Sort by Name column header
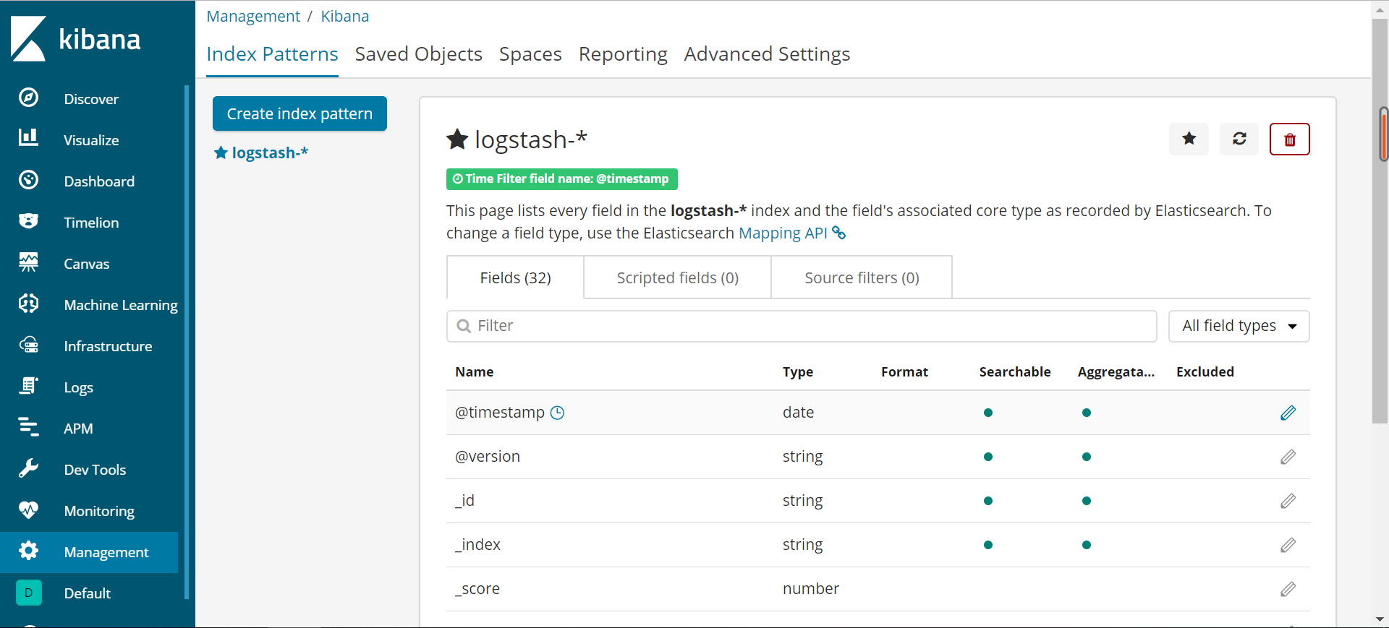The width and height of the screenshot is (1389, 628). click(474, 371)
